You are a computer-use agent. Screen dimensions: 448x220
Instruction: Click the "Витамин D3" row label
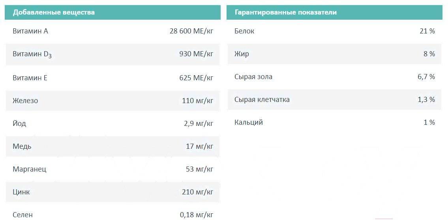(x=32, y=54)
